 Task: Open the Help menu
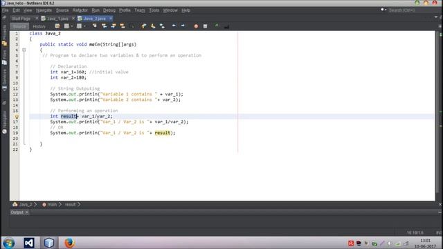(x=186, y=10)
